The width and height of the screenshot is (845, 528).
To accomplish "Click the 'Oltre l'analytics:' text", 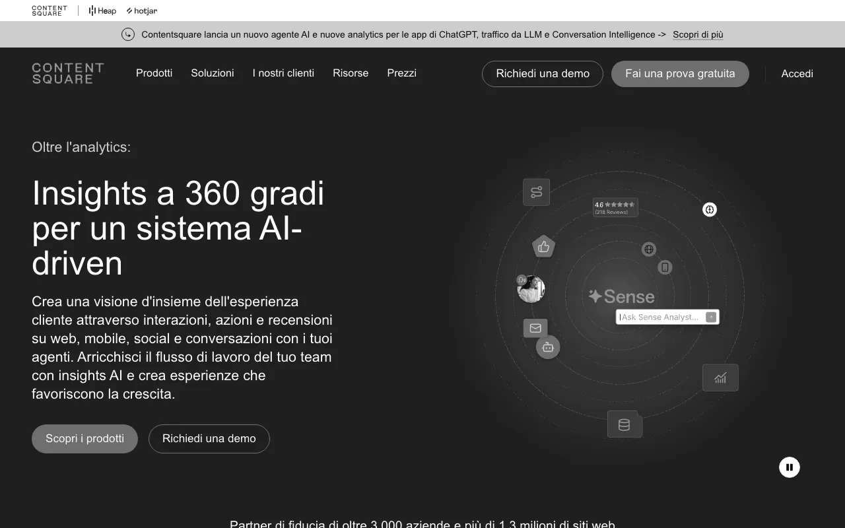I will coord(81,147).
